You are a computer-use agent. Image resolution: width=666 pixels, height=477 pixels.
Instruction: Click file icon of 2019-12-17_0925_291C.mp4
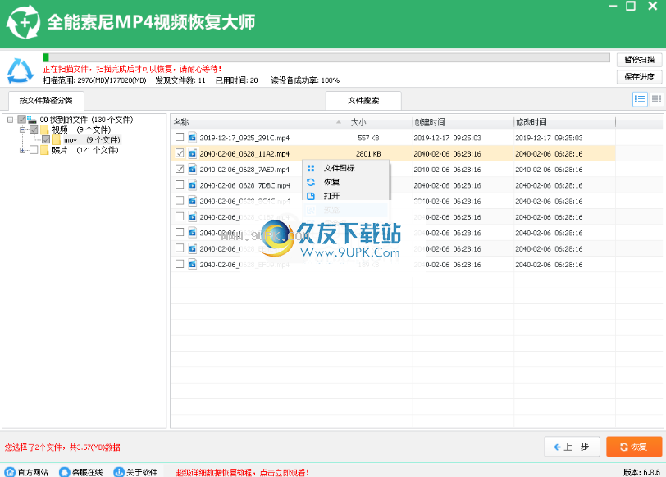(x=193, y=138)
